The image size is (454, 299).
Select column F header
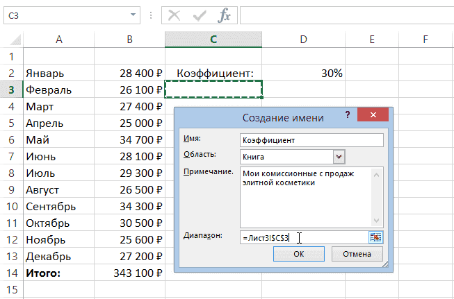425,40
